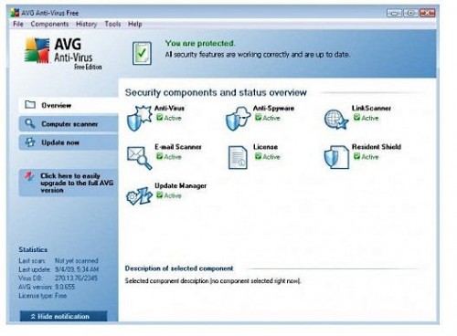Select the License component label

265,147
